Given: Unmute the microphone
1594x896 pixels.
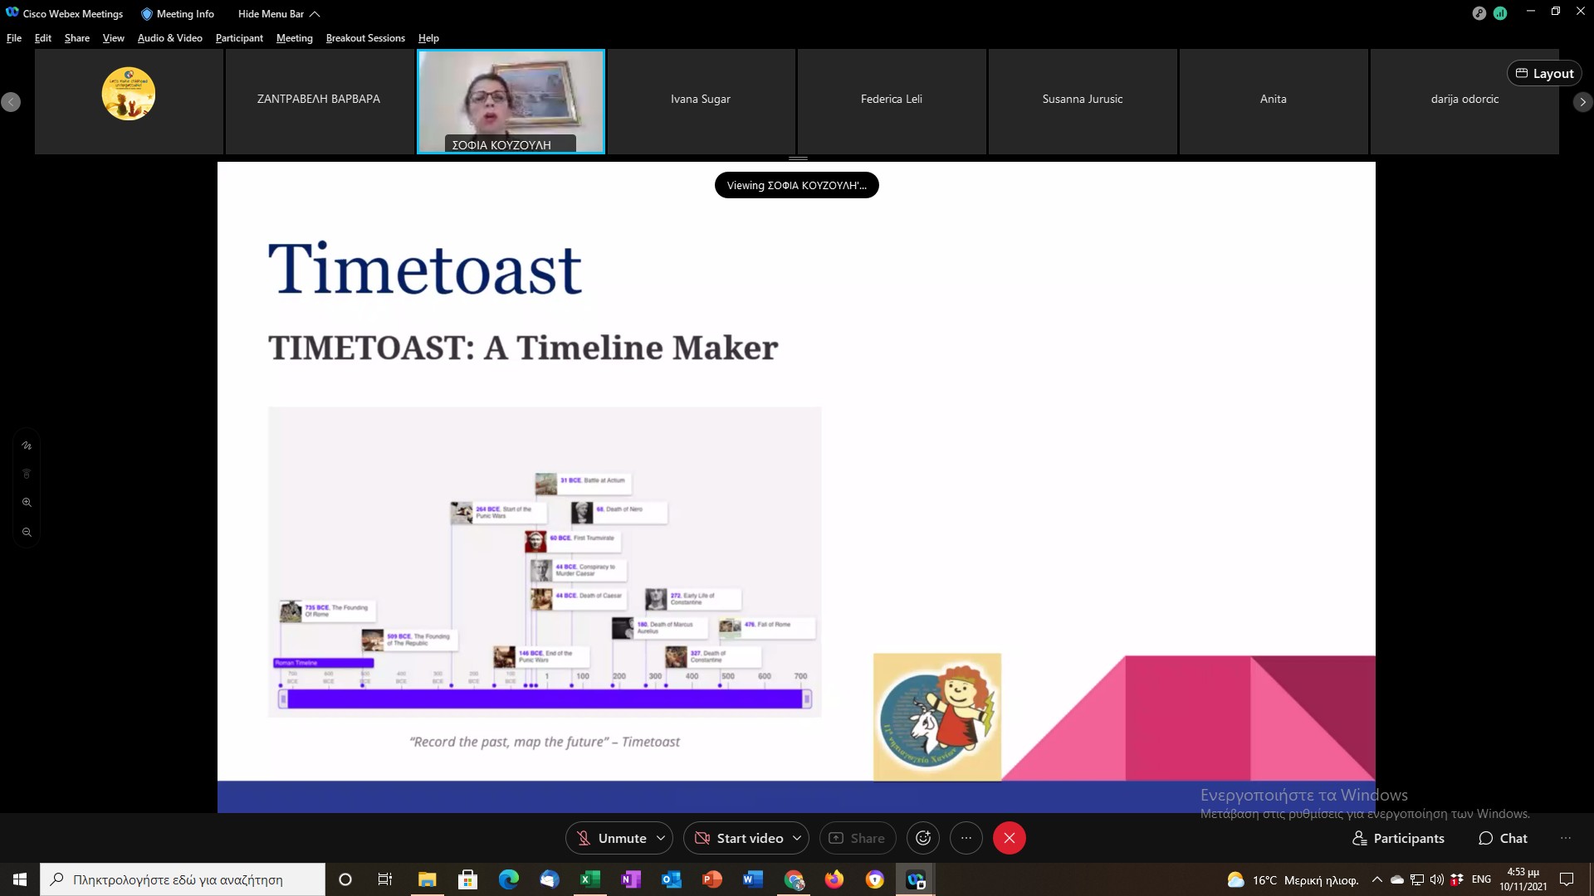Looking at the screenshot, I should coord(612,838).
